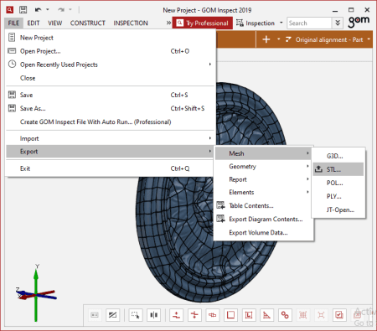The image size is (377, 331).
Task: Open the FILE menu
Action: (x=13, y=23)
